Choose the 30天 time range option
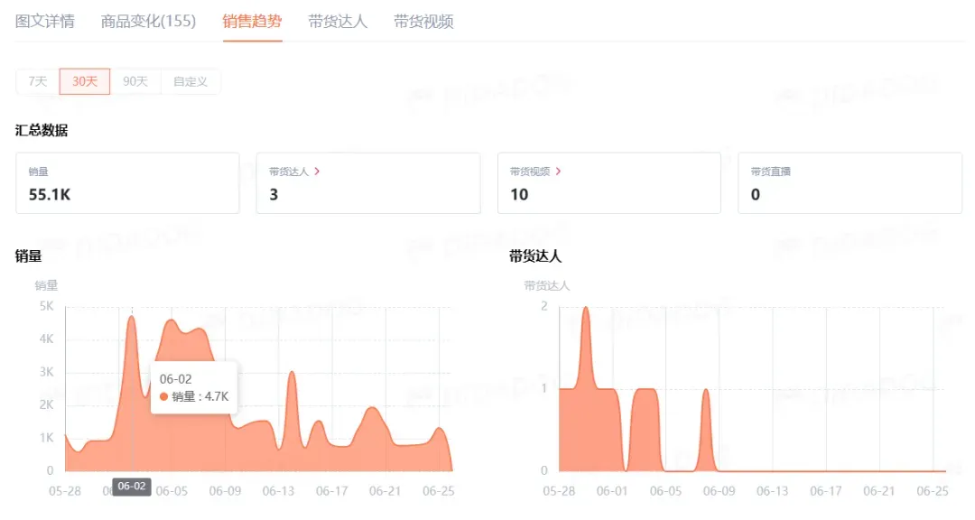The width and height of the screenshot is (975, 520). [85, 81]
